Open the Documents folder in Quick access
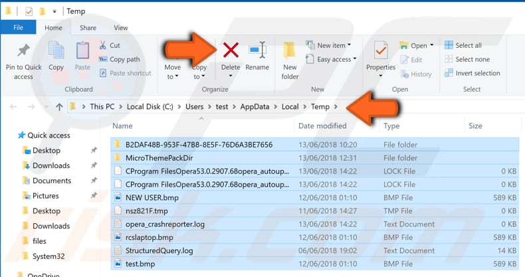 [47, 181]
